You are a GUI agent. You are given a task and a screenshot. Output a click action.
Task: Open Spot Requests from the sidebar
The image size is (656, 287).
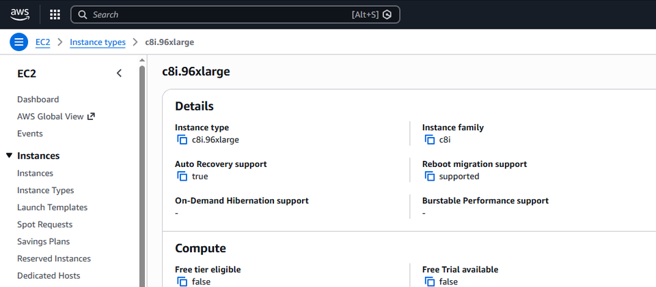(45, 224)
